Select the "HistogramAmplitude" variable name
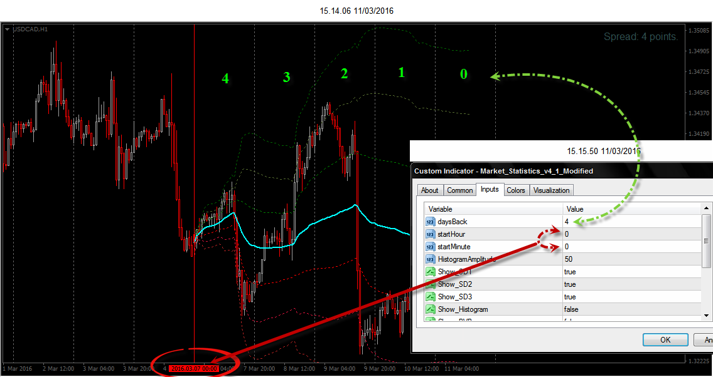Viewport: 713px width, 377px height. coord(466,259)
